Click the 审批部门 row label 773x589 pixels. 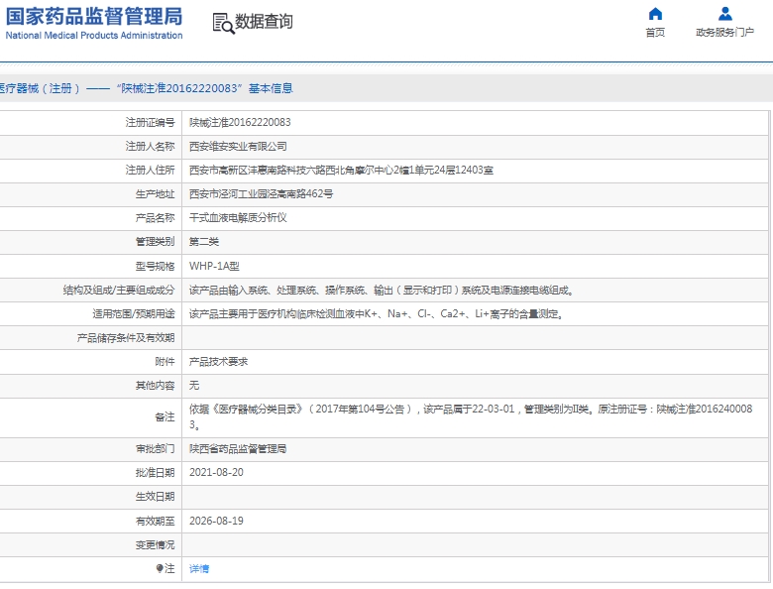click(x=155, y=448)
